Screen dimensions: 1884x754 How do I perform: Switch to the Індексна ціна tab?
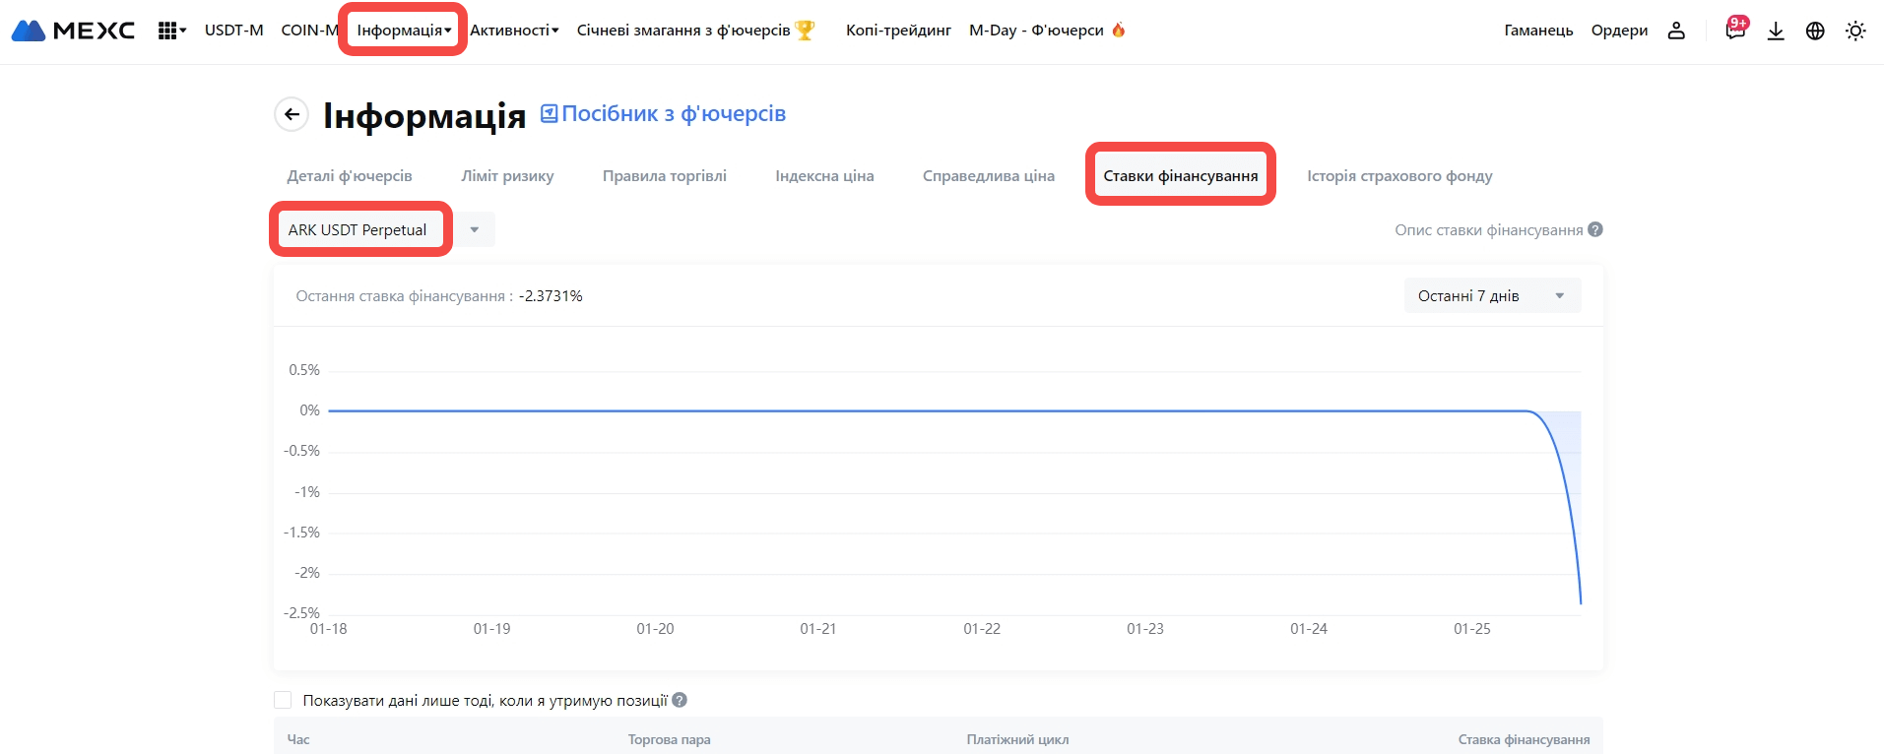click(824, 176)
